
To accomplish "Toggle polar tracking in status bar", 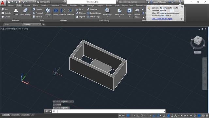I will click(142, 115).
